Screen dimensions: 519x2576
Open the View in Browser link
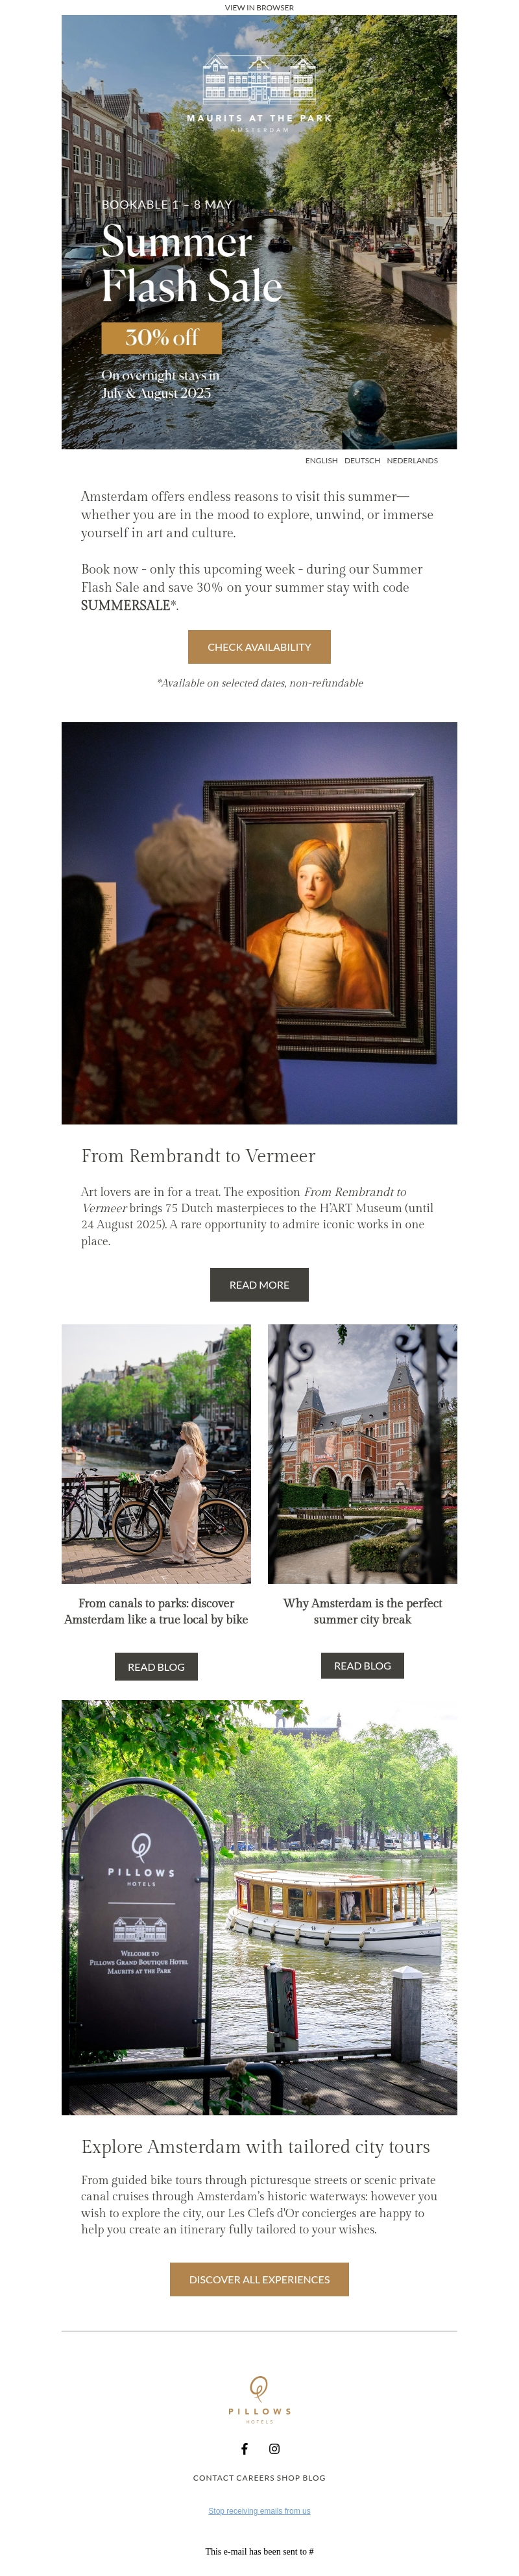[259, 7]
